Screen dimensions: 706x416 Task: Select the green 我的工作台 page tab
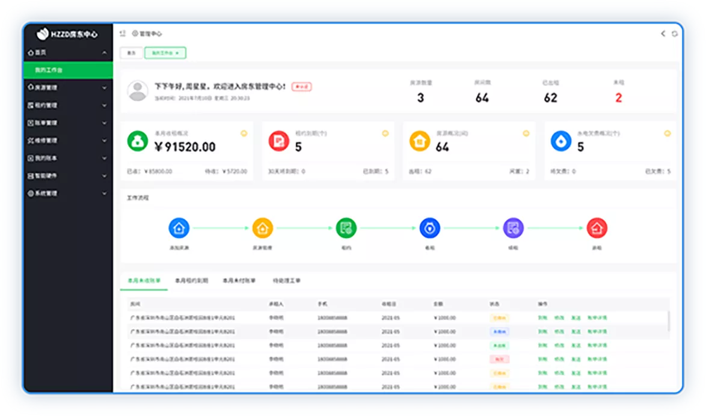165,53
